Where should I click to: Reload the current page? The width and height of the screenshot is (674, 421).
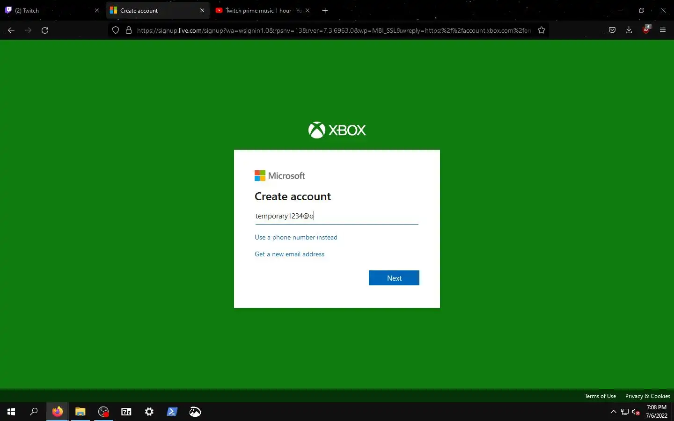click(x=45, y=30)
